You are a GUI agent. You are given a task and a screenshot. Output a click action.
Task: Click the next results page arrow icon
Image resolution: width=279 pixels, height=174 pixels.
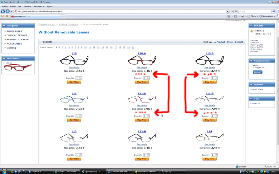pyautogui.click(x=133, y=47)
